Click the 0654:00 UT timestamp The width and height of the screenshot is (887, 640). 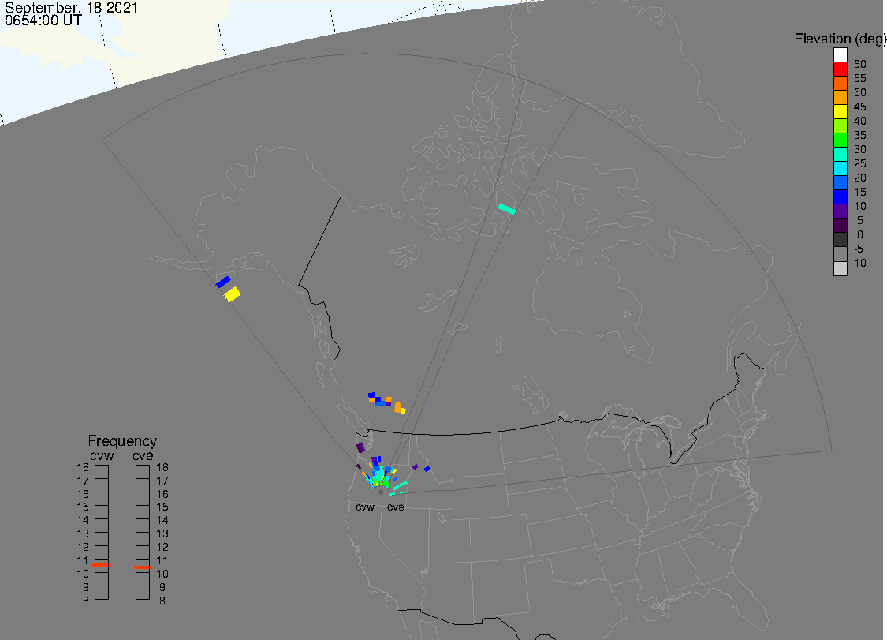click(43, 21)
